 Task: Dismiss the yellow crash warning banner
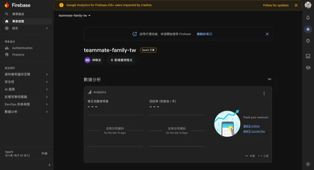296,5
